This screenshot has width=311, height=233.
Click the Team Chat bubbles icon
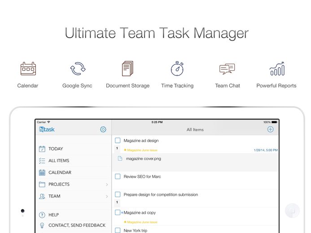pos(227,69)
